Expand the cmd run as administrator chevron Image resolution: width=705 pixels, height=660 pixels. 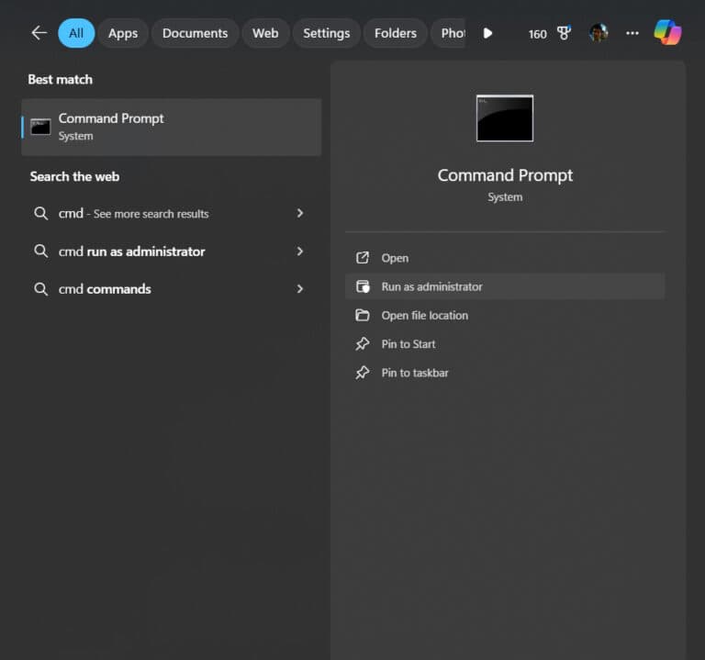(x=300, y=252)
